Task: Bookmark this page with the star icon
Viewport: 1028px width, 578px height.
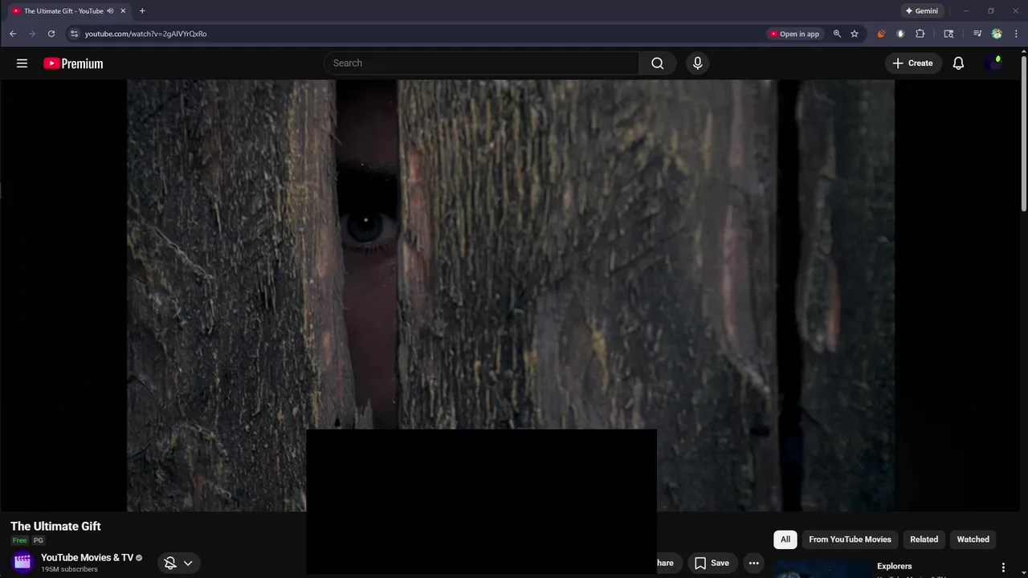Action: click(x=855, y=34)
